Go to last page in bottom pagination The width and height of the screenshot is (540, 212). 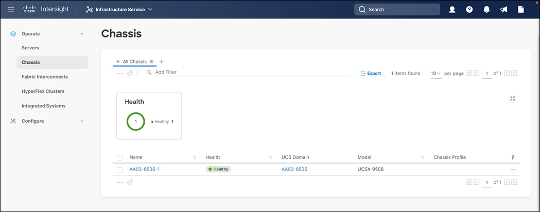pyautogui.click(x=514, y=182)
